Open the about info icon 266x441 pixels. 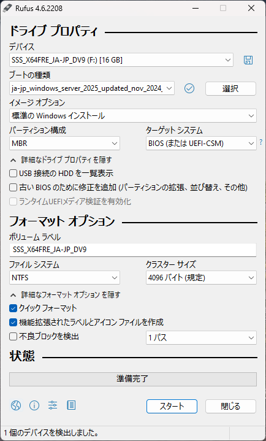(x=34, y=405)
